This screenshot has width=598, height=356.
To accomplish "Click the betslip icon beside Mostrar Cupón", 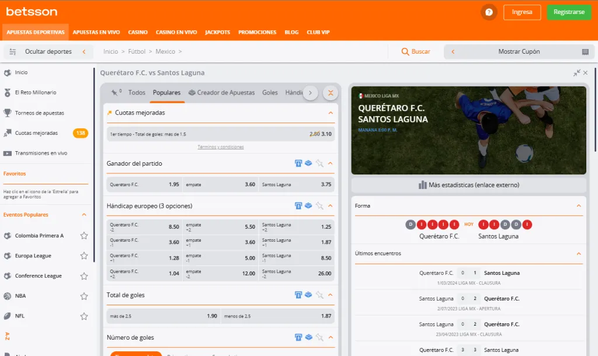I will 585,52.
